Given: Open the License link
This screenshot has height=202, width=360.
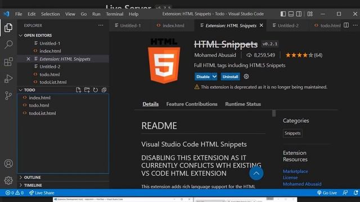Looking at the screenshot, I should 290,177.
